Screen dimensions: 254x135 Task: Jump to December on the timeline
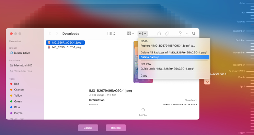tap(239, 65)
